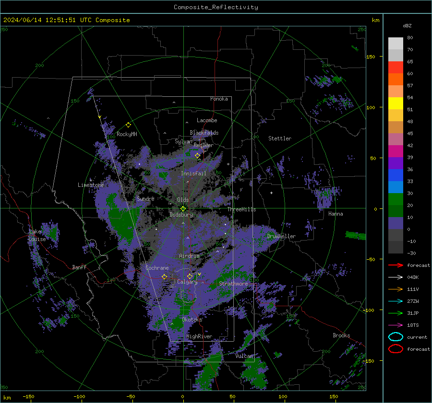Click the white plus marker east of ThreeHills

point(271,193)
